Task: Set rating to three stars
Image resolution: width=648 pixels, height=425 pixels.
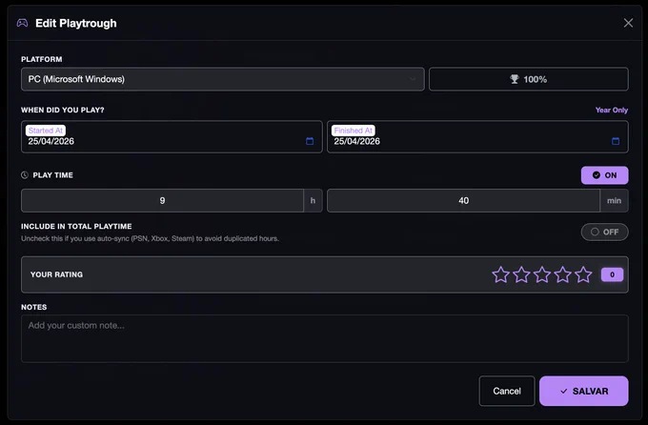Action: coord(542,274)
